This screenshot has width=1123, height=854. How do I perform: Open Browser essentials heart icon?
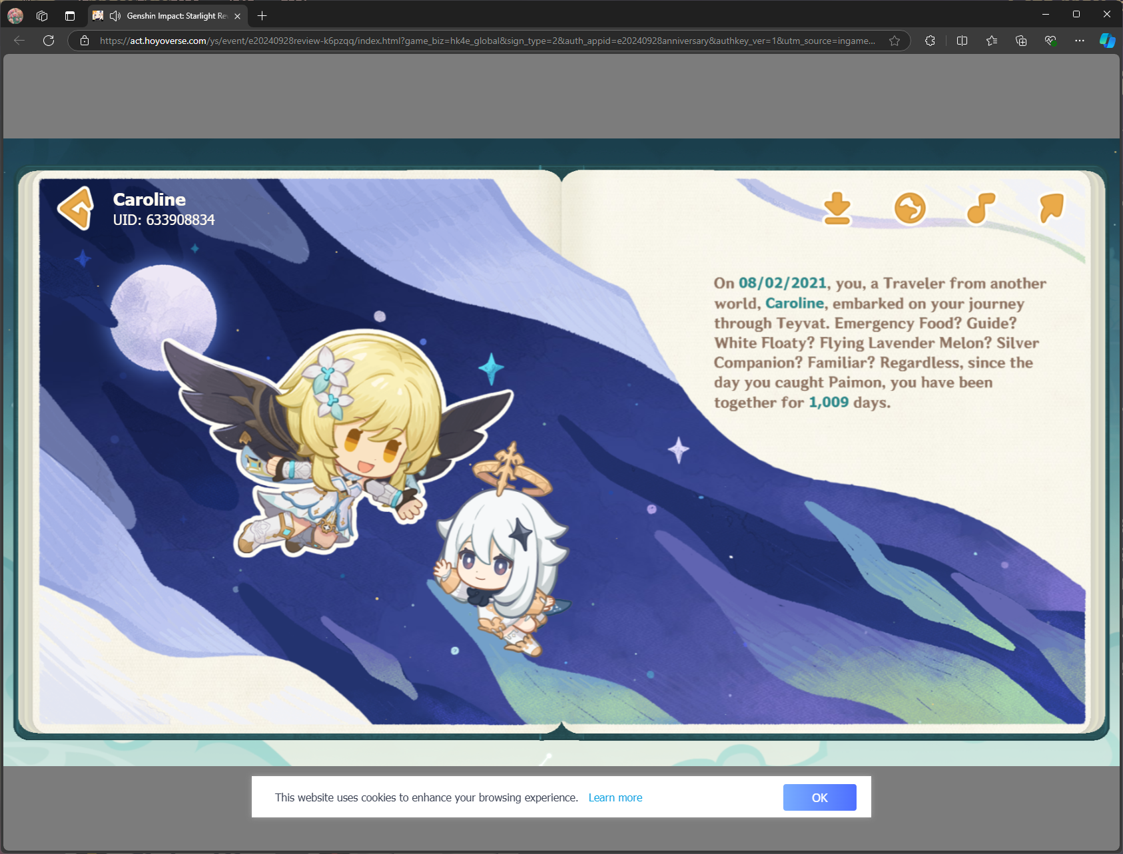coord(1051,41)
